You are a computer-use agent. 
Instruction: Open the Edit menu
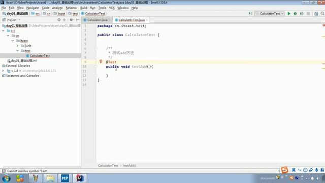[x=11, y=8]
